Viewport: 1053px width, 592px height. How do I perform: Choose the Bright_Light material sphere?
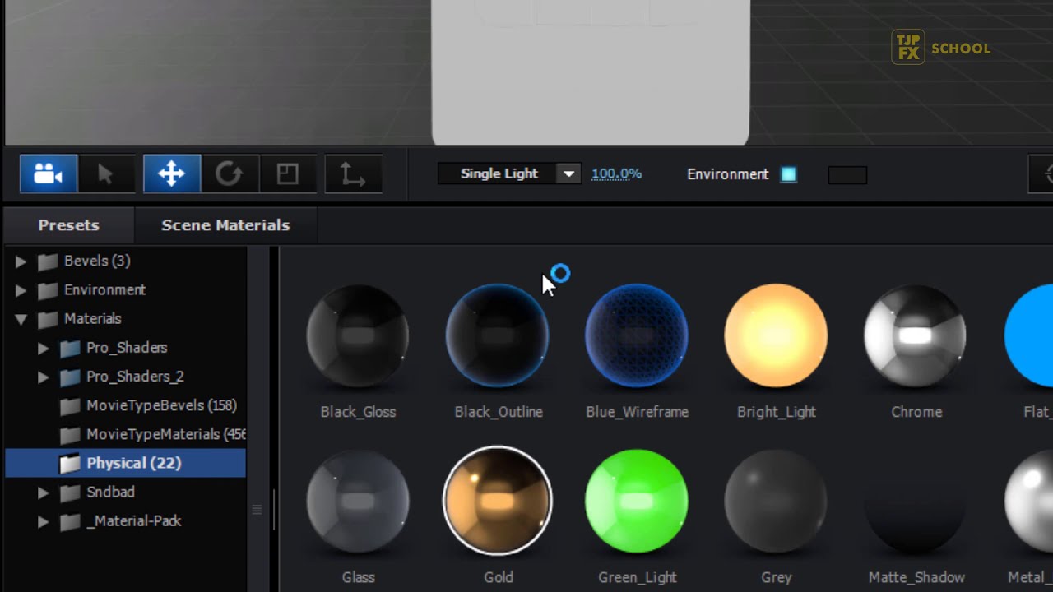tap(776, 335)
